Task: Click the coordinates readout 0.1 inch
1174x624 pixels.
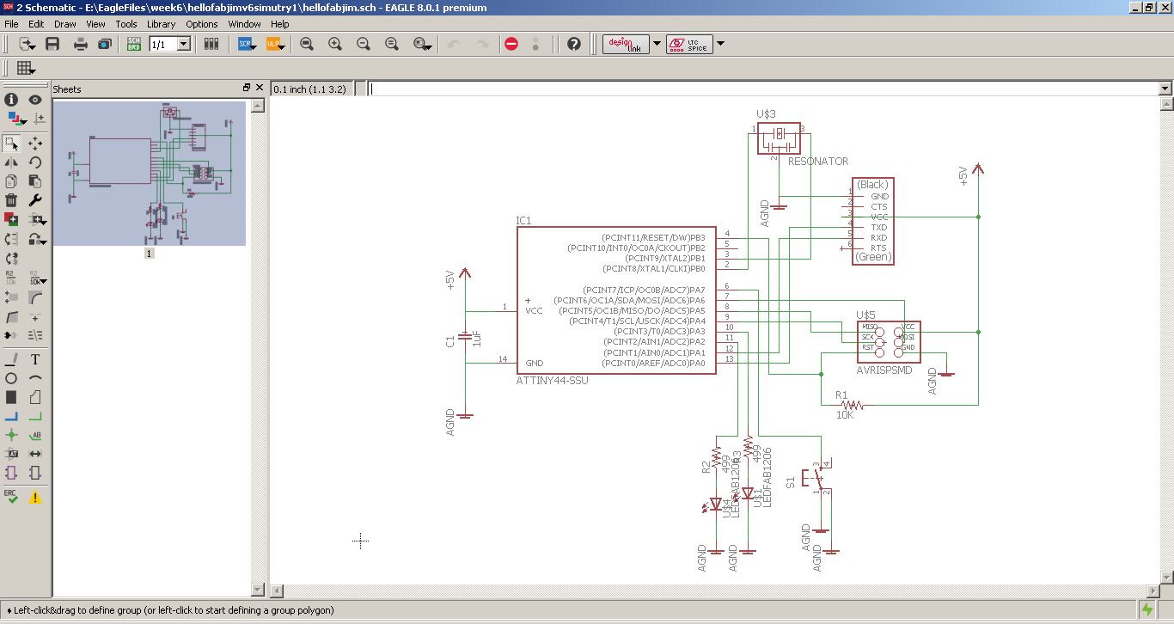Action: pyautogui.click(x=309, y=89)
